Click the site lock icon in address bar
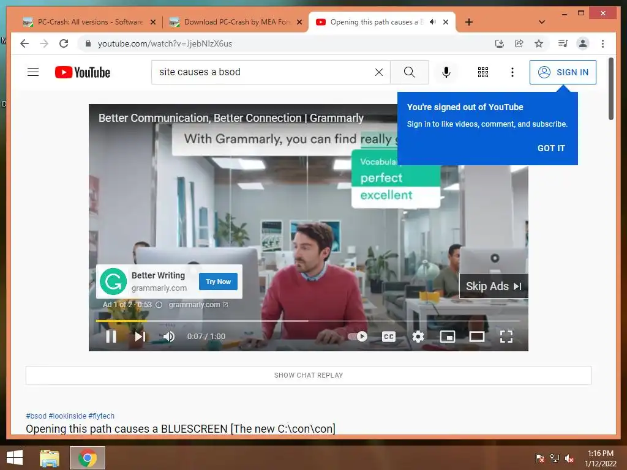This screenshot has width=627, height=470. (88, 43)
